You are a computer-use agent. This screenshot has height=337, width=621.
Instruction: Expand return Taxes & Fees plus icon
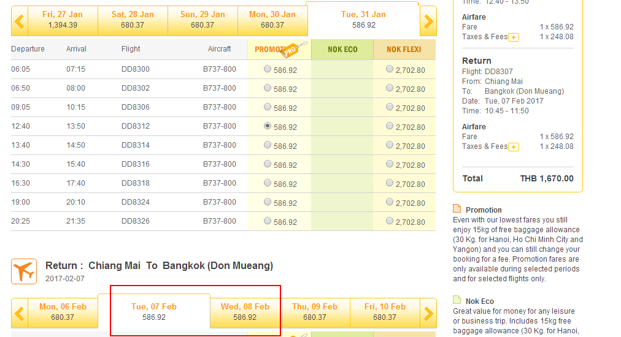point(514,146)
